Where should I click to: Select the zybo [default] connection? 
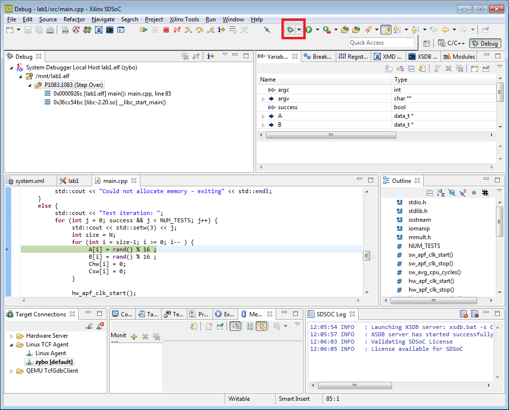tap(49, 362)
